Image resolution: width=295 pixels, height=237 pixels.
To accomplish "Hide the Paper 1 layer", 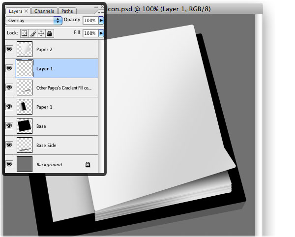I will pyautogui.click(x=9, y=107).
